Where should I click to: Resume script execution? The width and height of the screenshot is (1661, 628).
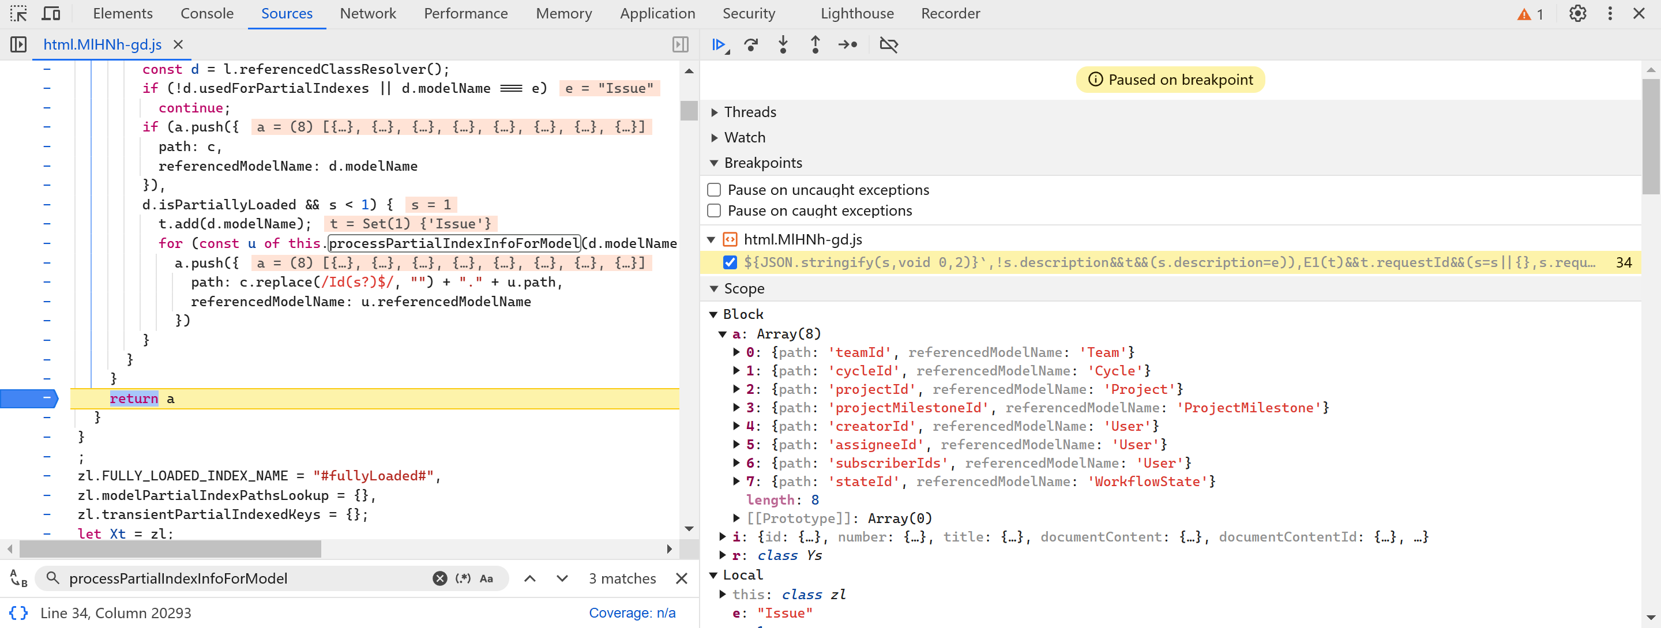tap(718, 44)
